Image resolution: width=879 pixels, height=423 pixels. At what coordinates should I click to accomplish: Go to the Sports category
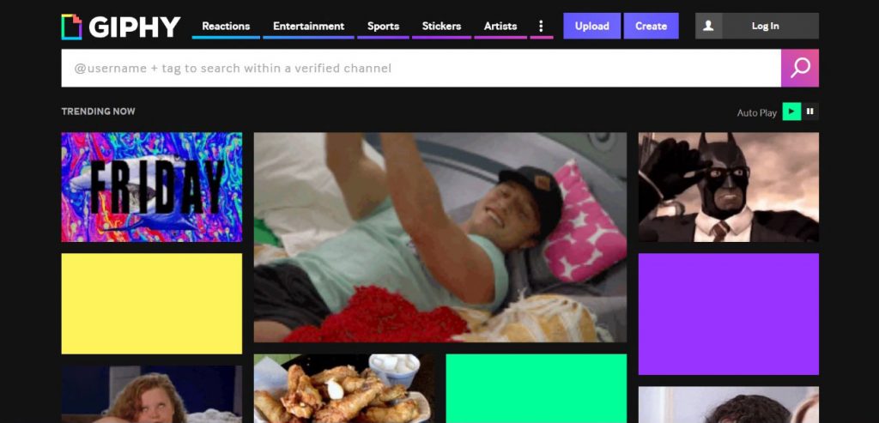[383, 26]
